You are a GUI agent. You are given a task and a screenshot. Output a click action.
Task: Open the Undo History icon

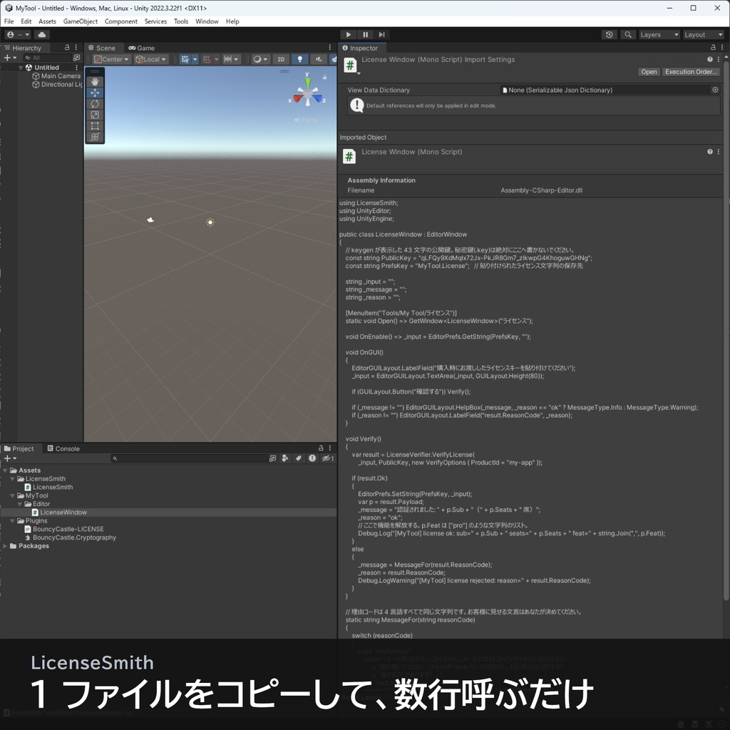point(609,34)
